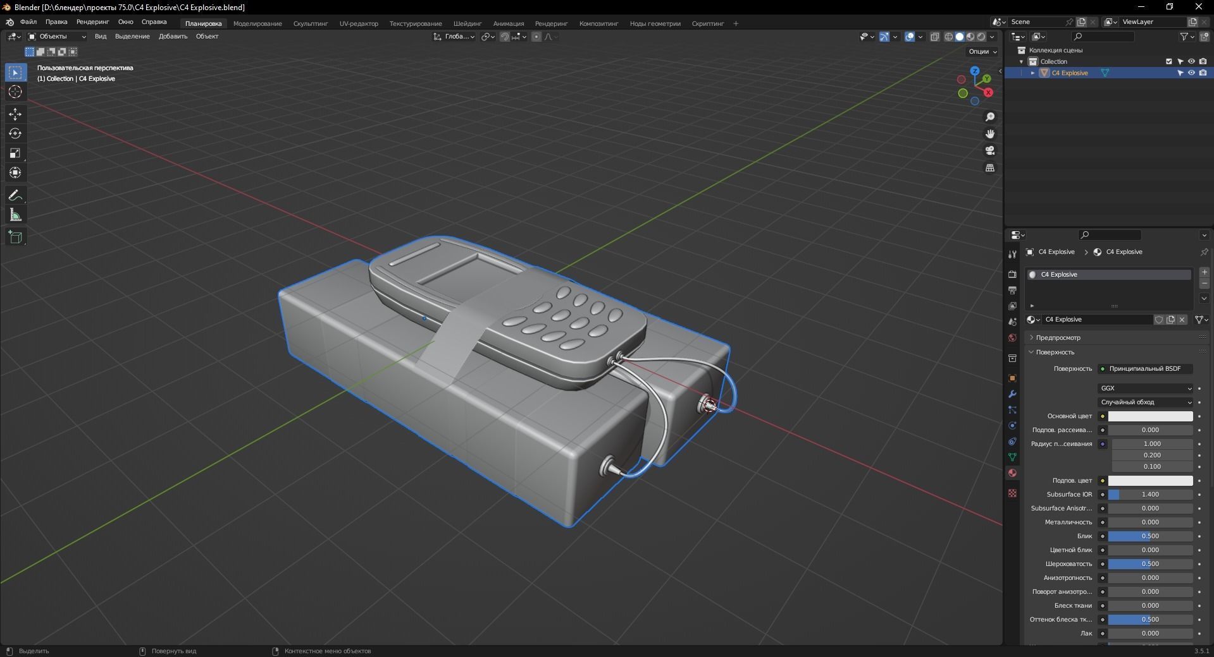Open the Случайный обход dropdown
This screenshot has width=1214, height=657.
[x=1145, y=402]
